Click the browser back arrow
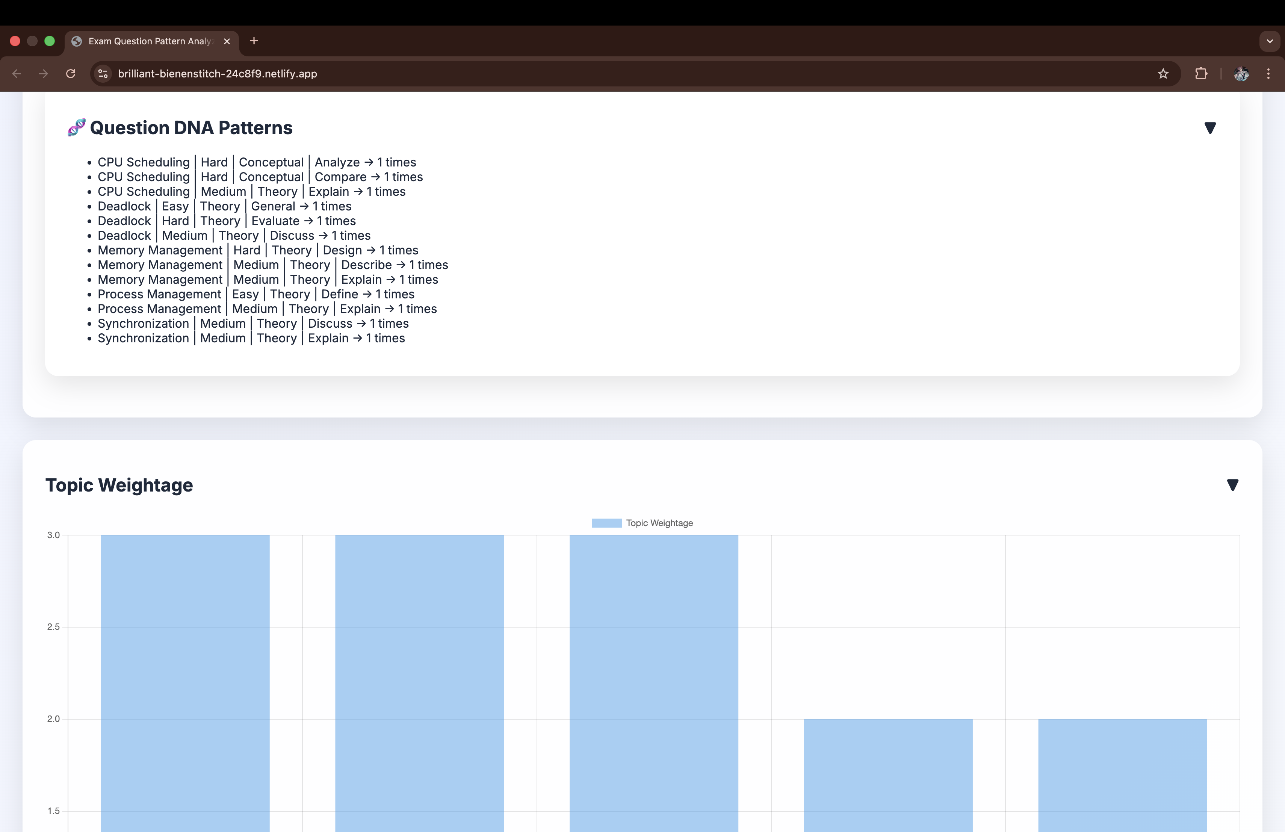Screen dimensions: 1285x832 tap(17, 73)
